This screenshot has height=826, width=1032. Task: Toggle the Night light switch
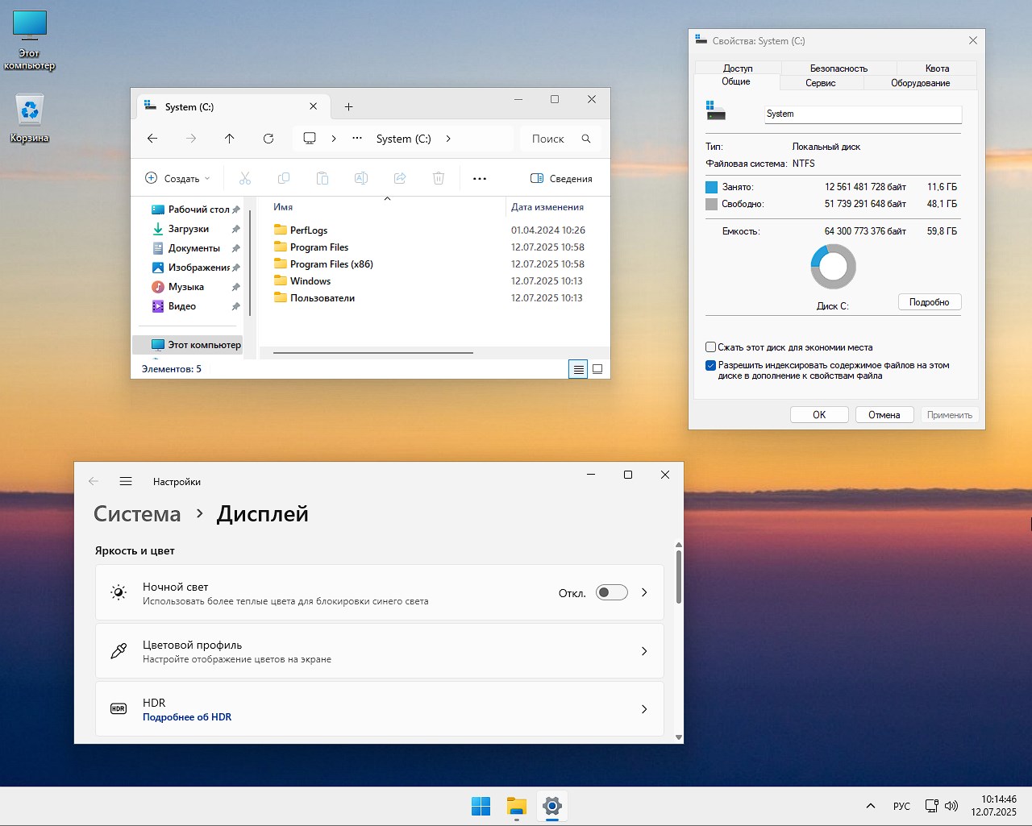(611, 592)
